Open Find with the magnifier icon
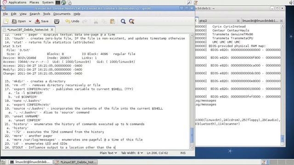This screenshot has height=165, width=294. pyautogui.click(x=123, y=22)
